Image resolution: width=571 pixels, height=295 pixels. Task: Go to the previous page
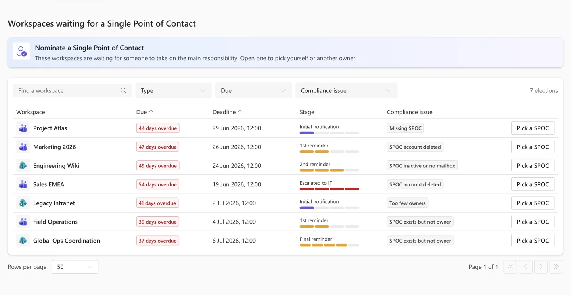[x=525, y=267]
